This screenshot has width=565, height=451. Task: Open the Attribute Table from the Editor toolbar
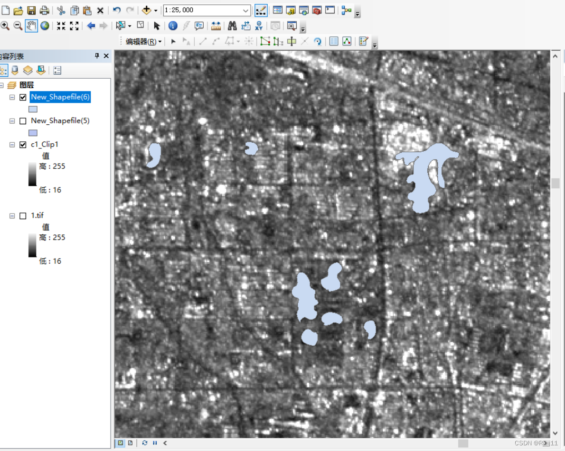334,41
